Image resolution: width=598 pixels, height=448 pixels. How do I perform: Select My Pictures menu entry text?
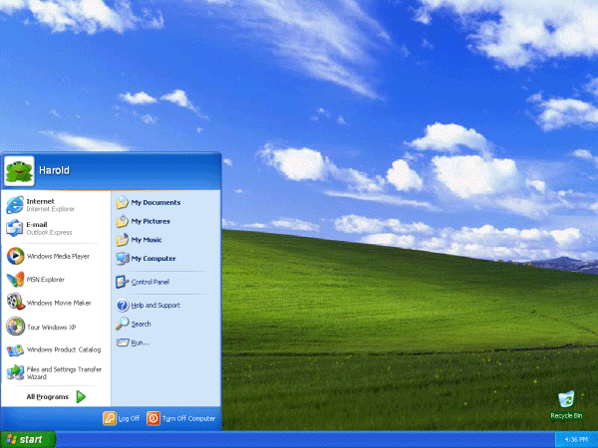point(150,221)
